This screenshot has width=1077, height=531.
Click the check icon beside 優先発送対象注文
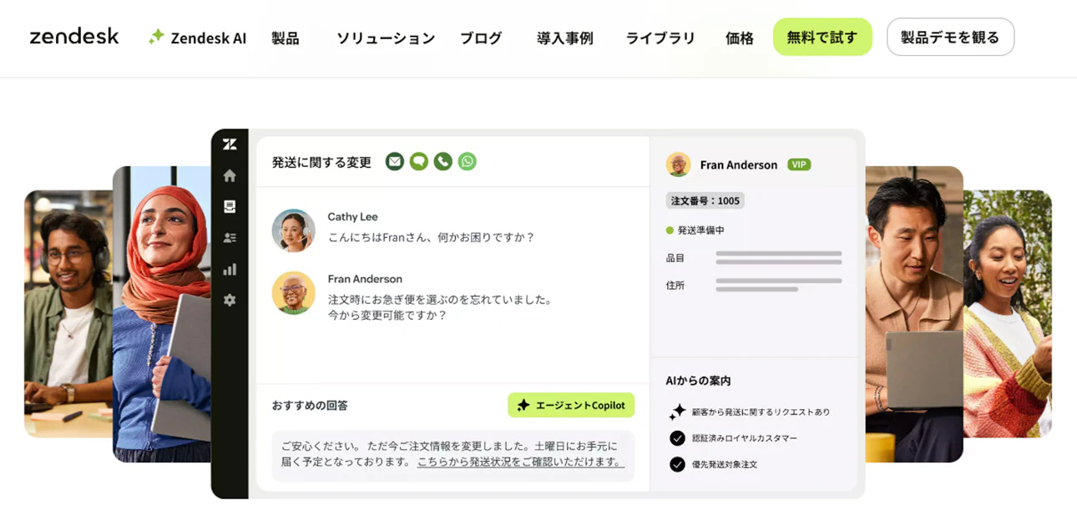click(677, 464)
